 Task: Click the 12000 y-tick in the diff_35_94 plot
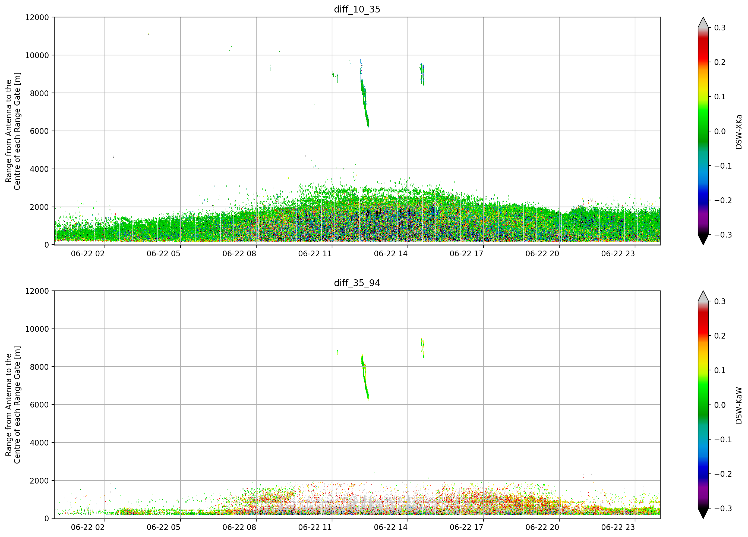pyautogui.click(x=37, y=291)
